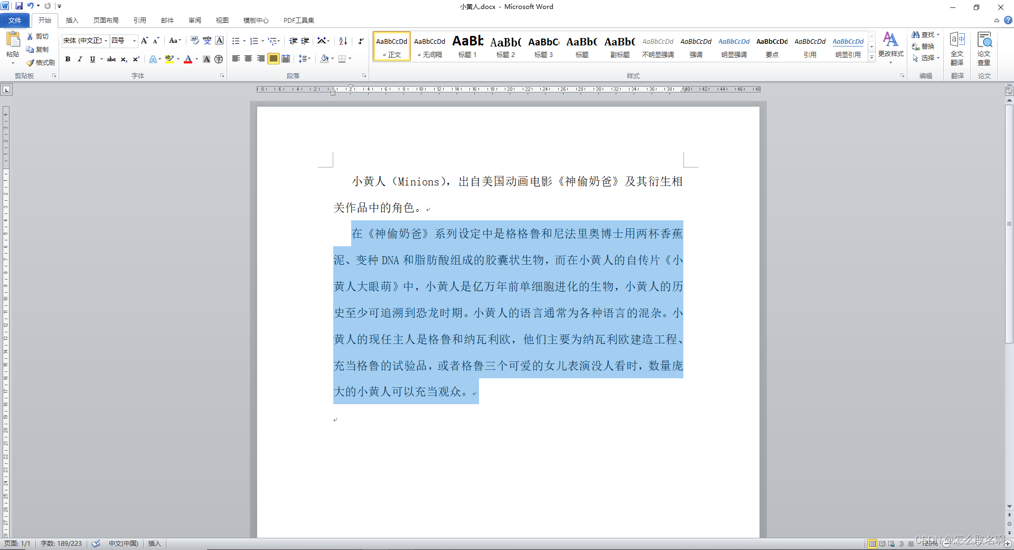This screenshot has height=550, width=1014.
Task: Switch to the Review (审阅) tab
Action: [x=194, y=21]
